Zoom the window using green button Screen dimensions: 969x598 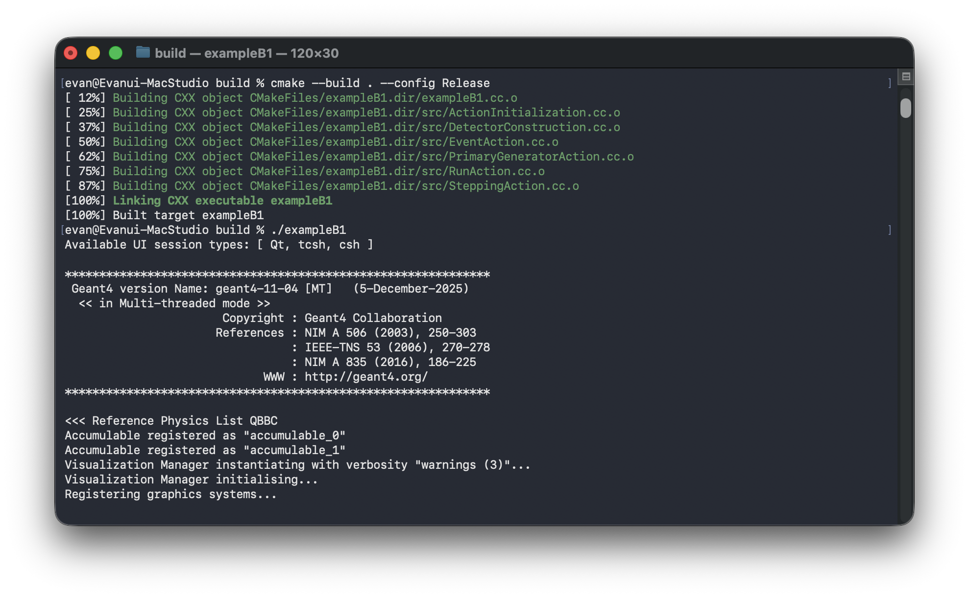[x=116, y=53]
